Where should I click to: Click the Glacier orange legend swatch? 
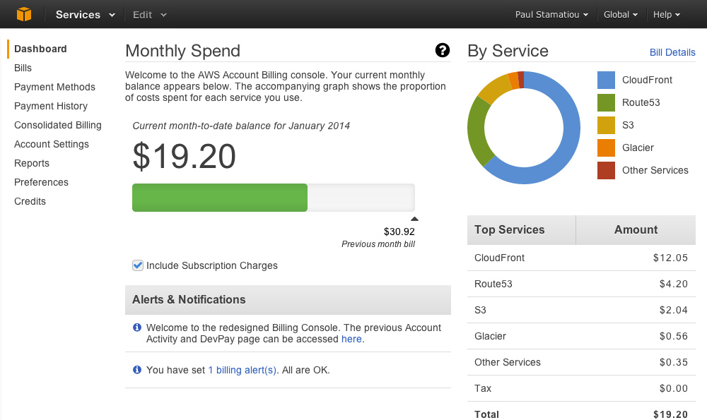pyautogui.click(x=606, y=148)
